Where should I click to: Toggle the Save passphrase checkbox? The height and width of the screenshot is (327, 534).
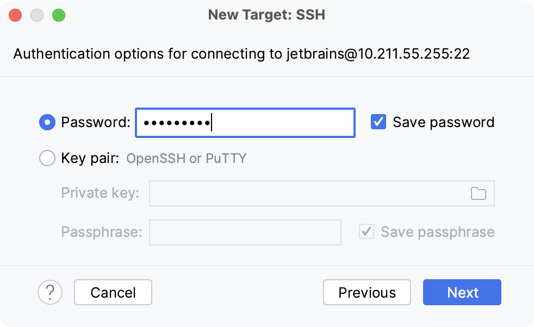click(366, 231)
